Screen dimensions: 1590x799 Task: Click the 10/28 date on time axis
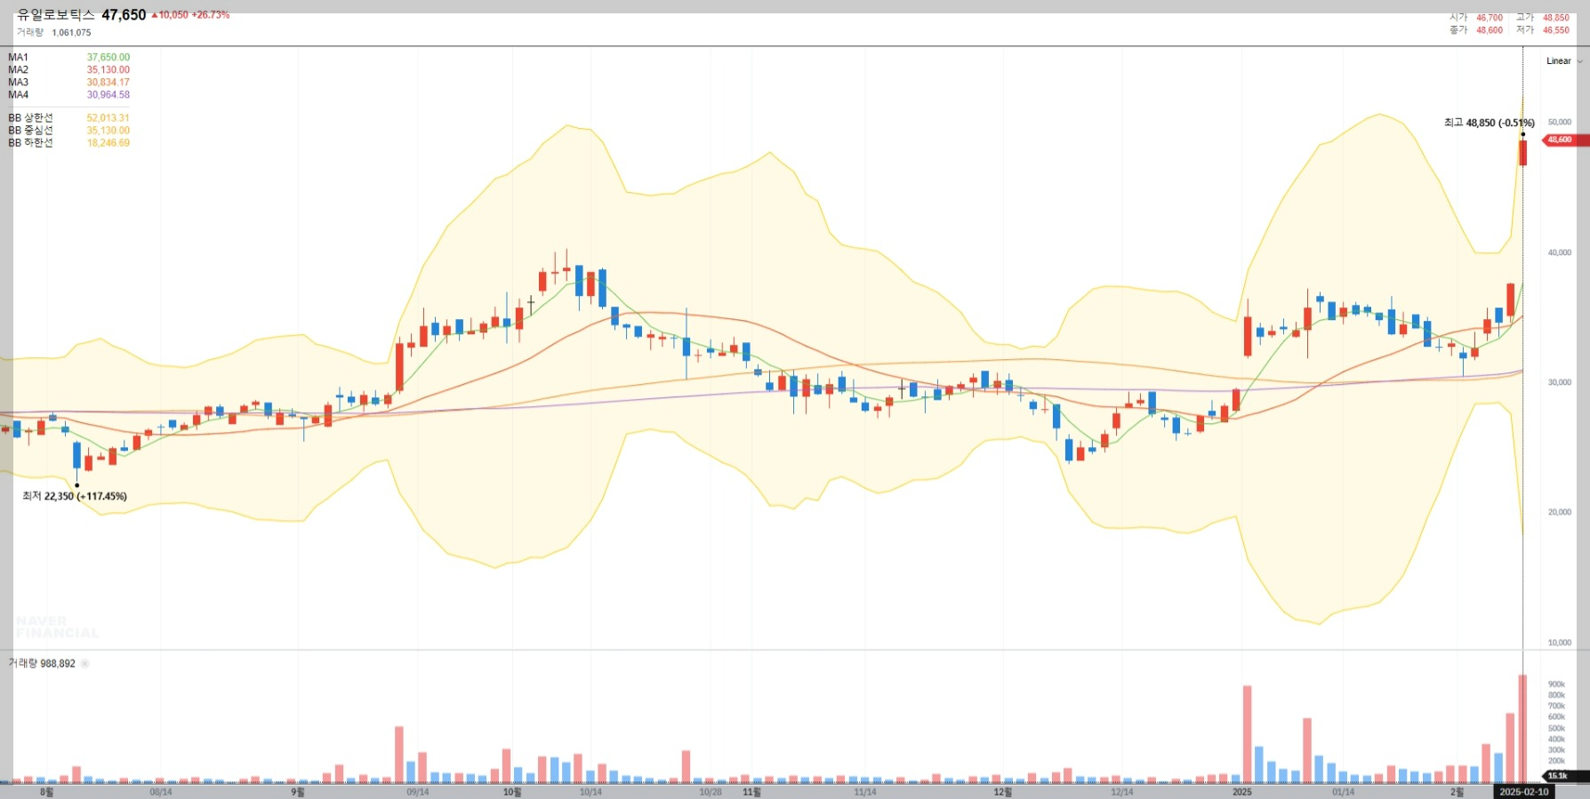[x=711, y=792]
